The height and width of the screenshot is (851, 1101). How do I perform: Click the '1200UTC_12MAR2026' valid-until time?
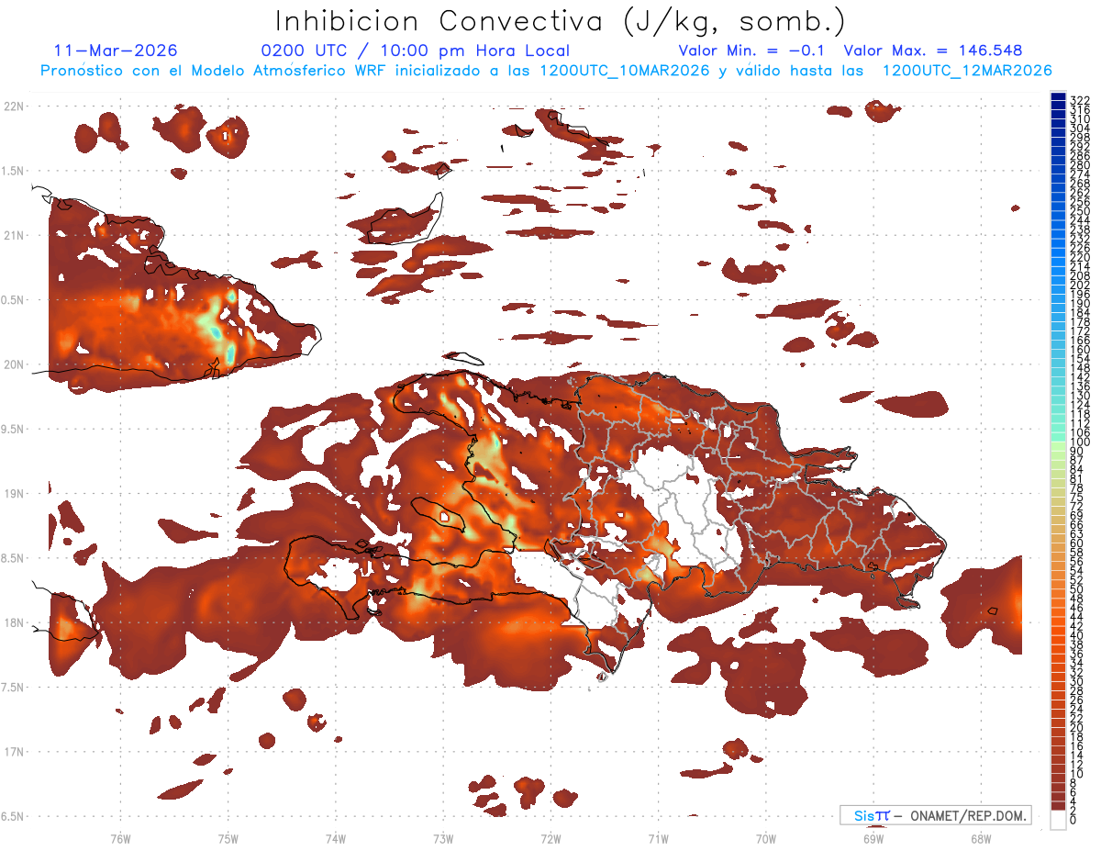(967, 70)
